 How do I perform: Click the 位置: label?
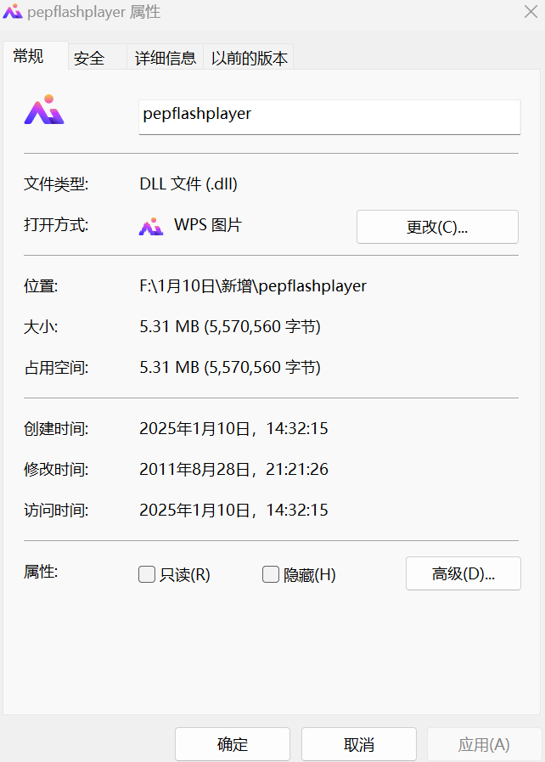pyautogui.click(x=41, y=286)
